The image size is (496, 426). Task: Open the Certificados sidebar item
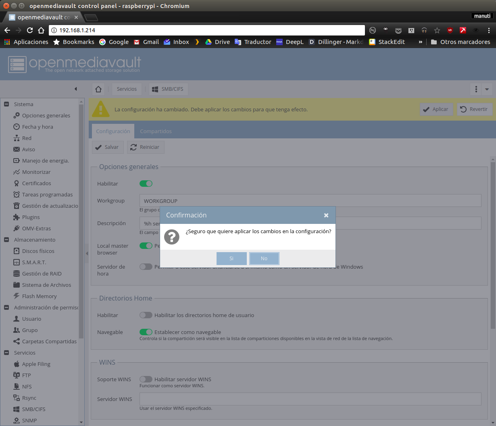(x=37, y=183)
